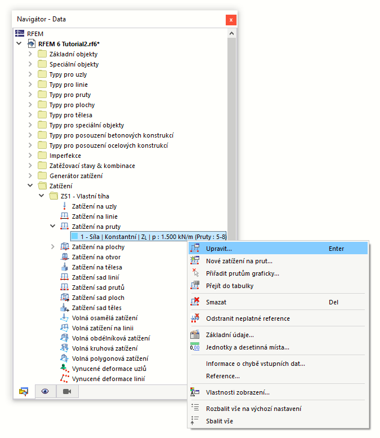Image resolution: width=380 pixels, height=438 pixels.
Task: Expand the Typy pro pruty folder
Action: click(x=30, y=94)
